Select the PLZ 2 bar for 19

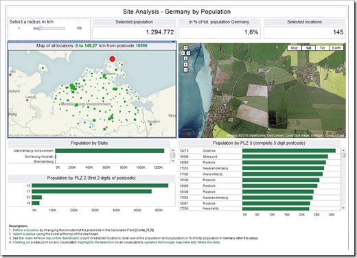(x=36, y=203)
